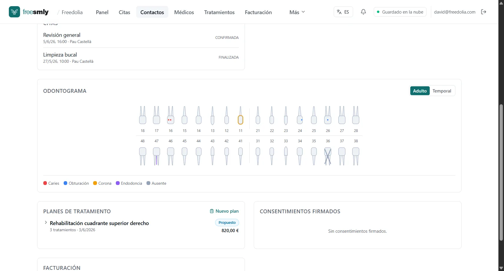Select tooth 17 in the odontogram
This screenshot has width=504, height=271.
[x=157, y=115]
